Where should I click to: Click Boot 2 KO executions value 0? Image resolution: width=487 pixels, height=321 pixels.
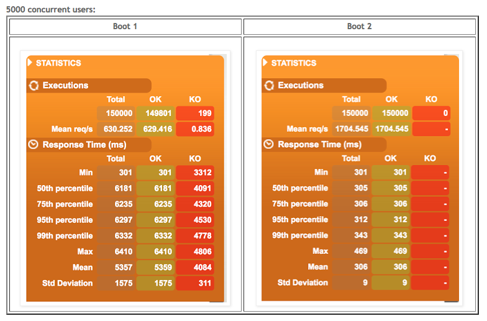431,113
